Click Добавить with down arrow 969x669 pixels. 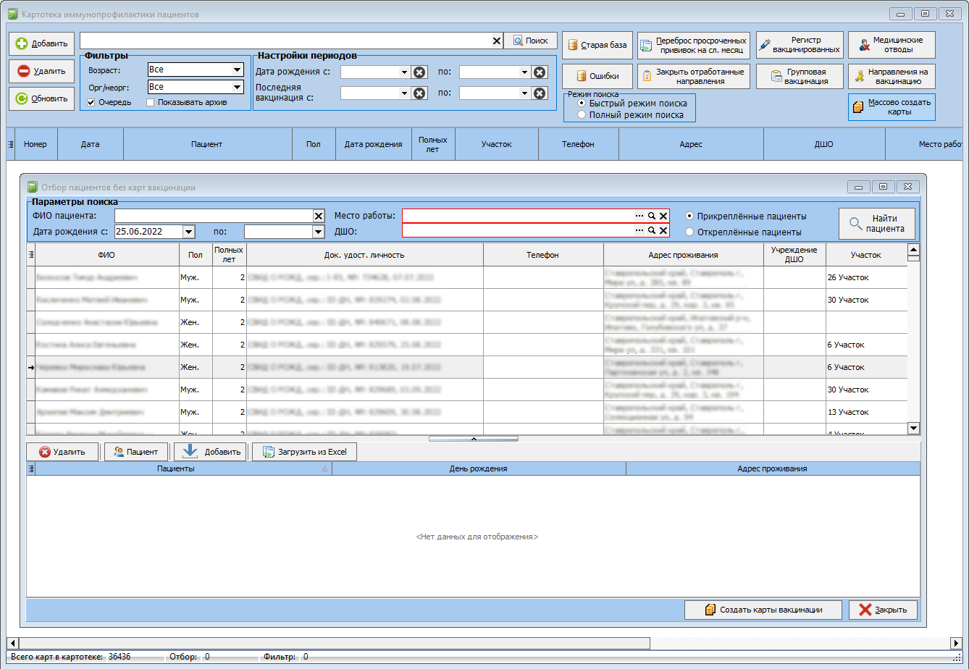tap(211, 452)
